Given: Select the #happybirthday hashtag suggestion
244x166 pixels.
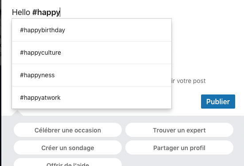Looking at the screenshot, I should click(92, 30).
